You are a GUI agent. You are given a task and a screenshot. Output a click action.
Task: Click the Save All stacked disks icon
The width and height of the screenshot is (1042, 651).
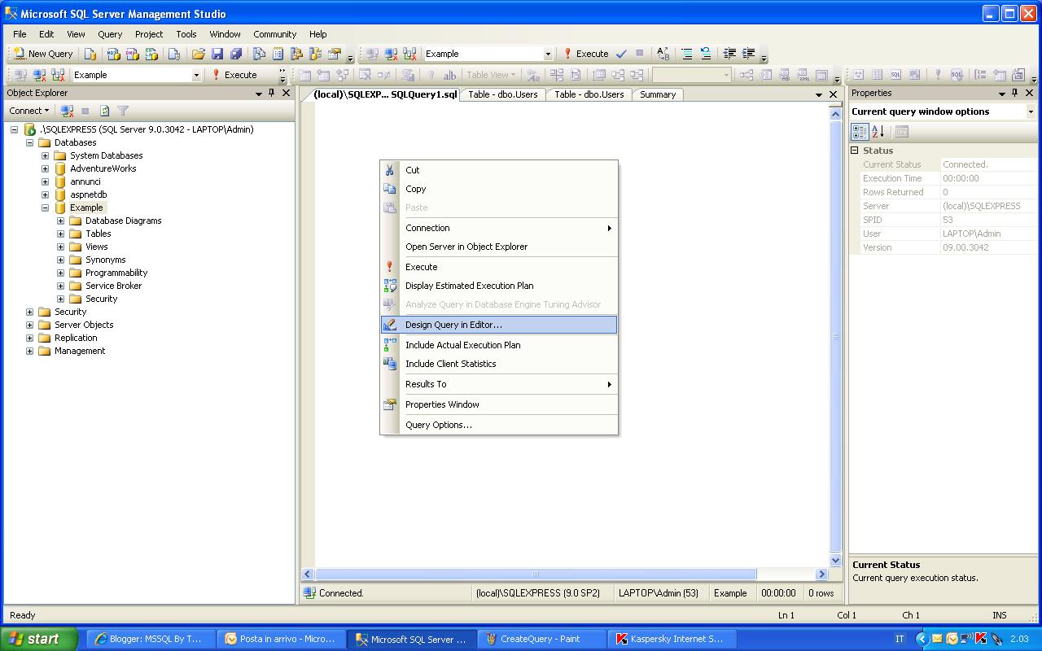coord(236,54)
